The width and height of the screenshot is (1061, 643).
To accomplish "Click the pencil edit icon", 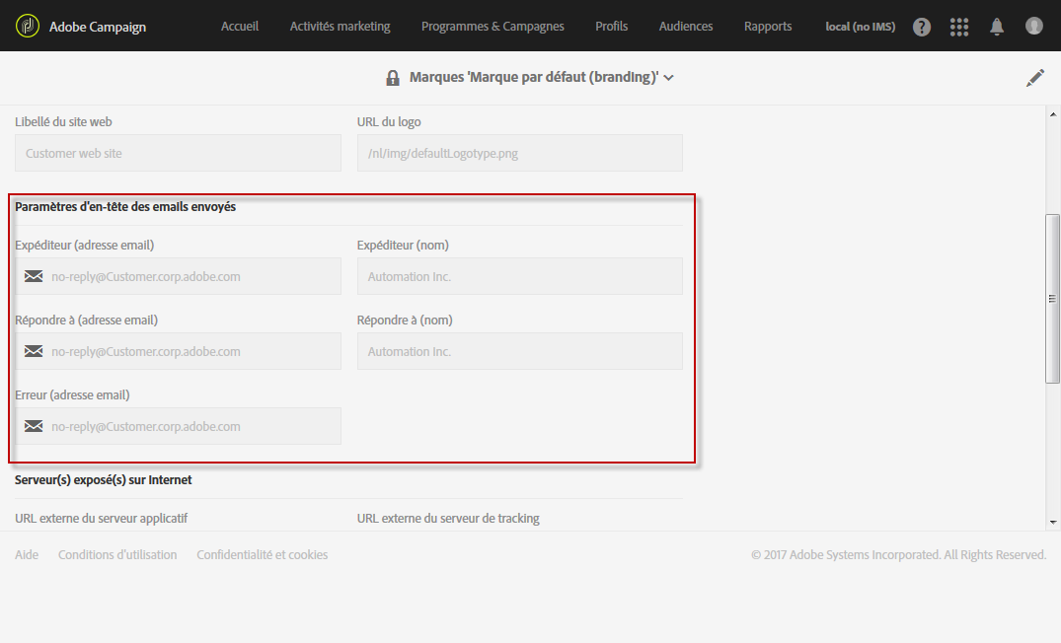I will 1035,78.
